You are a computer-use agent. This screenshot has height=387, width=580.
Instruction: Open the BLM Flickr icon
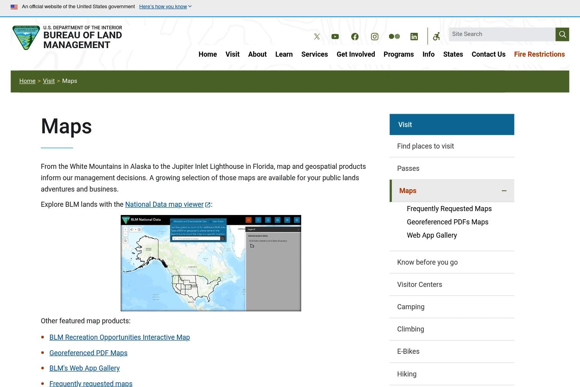coord(394,36)
